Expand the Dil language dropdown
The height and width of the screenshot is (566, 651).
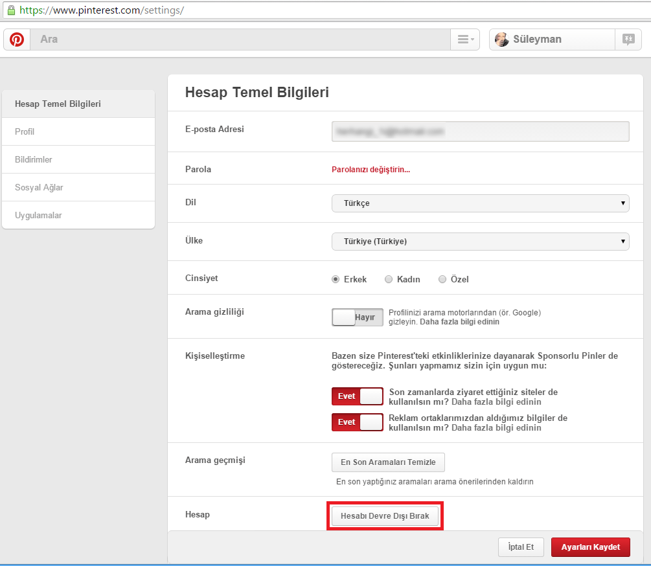[x=480, y=203]
